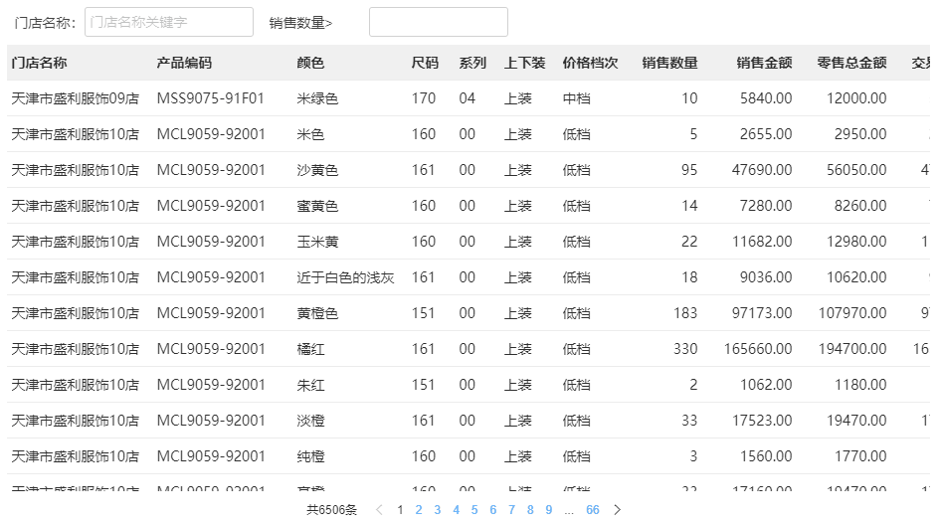Click the 近于白色的浅灰 color cell

[x=345, y=277]
